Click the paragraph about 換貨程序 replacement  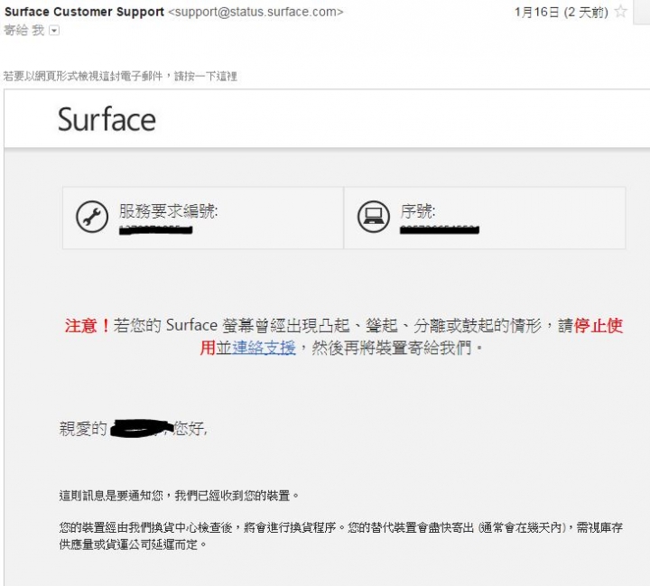[x=340, y=535]
